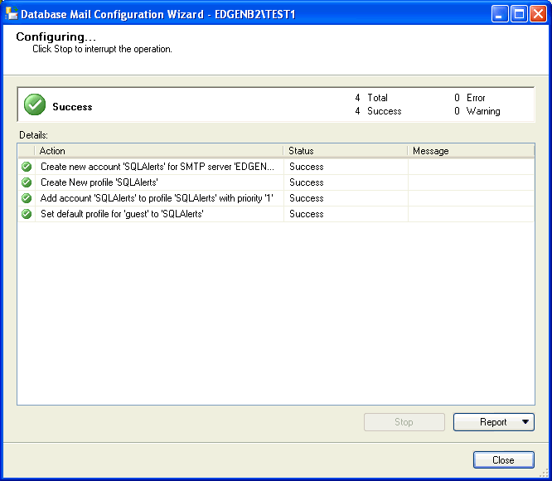Click the green check beside 'Create new account' row

(27, 167)
